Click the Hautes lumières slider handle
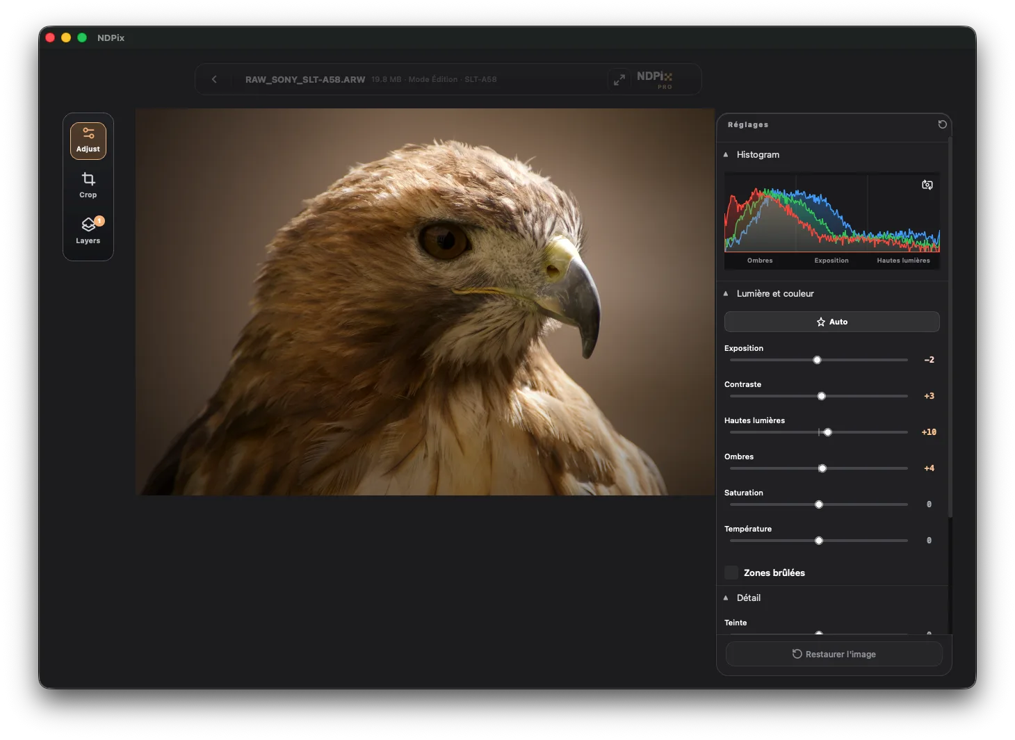This screenshot has height=740, width=1015. tap(828, 432)
